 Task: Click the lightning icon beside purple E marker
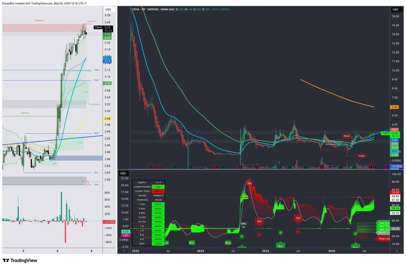coord(375,166)
